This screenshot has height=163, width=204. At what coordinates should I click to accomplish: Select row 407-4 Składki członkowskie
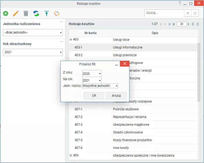pyautogui.click(x=133, y=132)
